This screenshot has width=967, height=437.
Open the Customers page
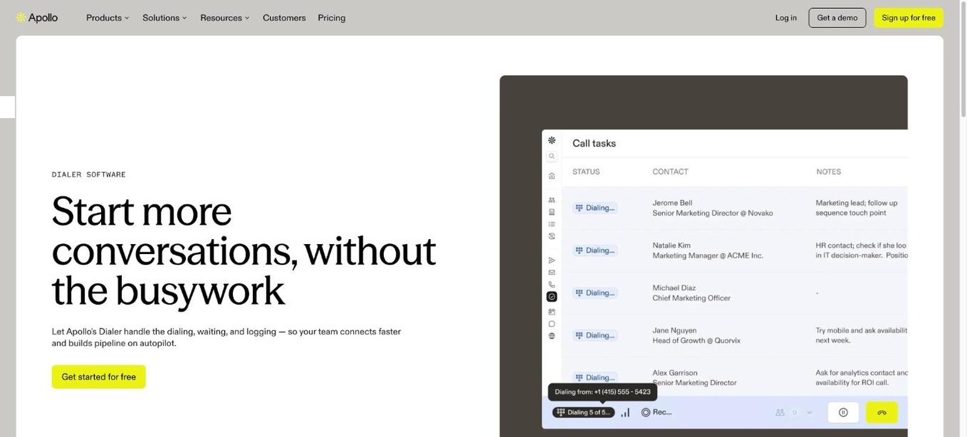284,18
